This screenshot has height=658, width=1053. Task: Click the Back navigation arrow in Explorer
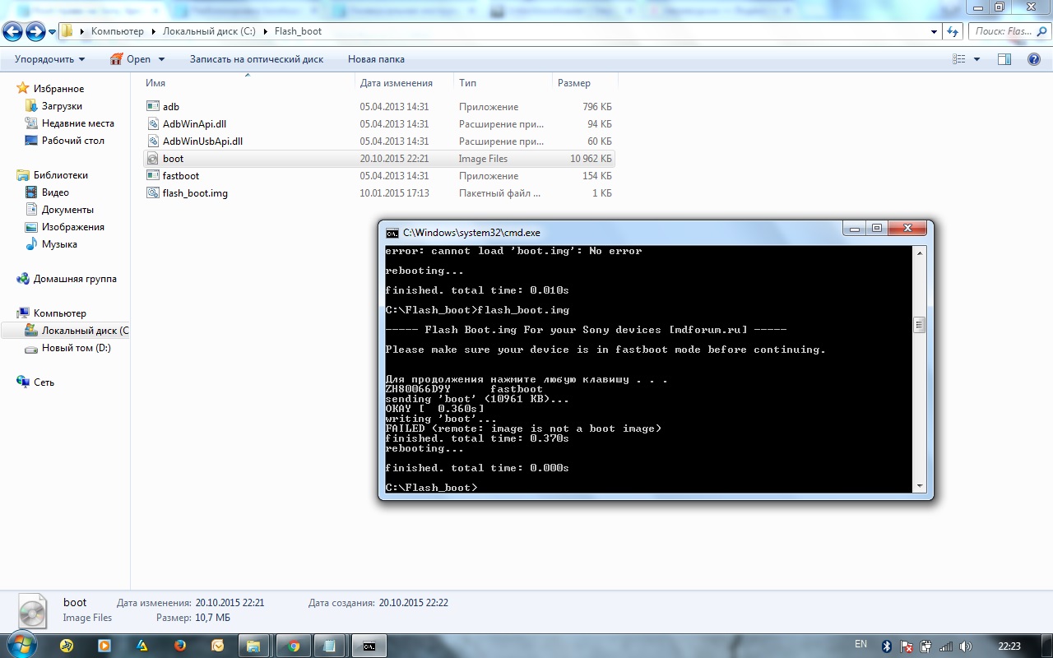pyautogui.click(x=12, y=31)
